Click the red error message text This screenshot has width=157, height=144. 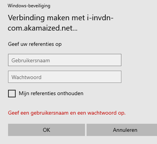[x=67, y=113]
